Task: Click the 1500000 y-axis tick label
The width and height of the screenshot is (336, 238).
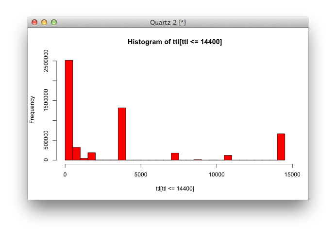Action: [46, 100]
